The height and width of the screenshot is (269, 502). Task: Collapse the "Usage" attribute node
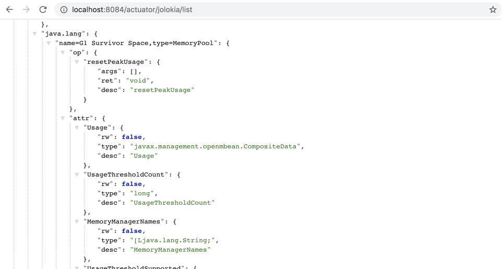pyautogui.click(x=77, y=128)
